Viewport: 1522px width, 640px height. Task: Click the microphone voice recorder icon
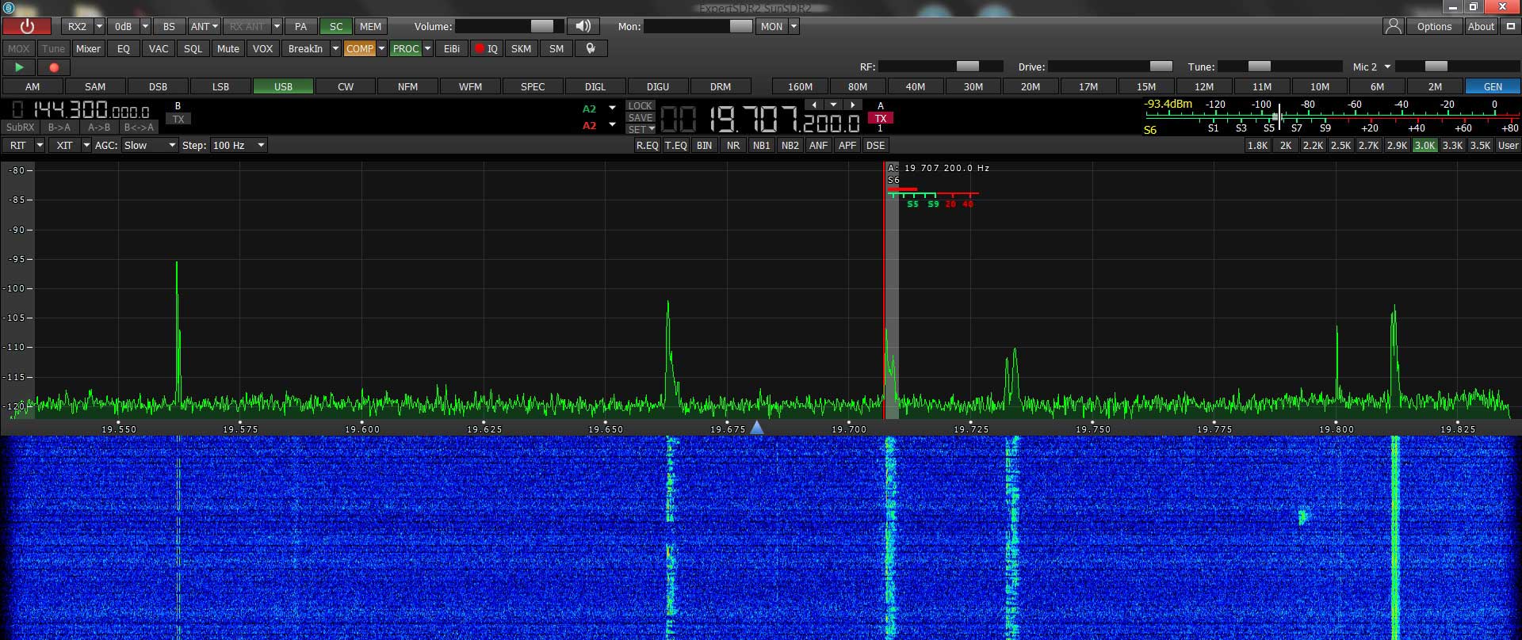pyautogui.click(x=591, y=48)
